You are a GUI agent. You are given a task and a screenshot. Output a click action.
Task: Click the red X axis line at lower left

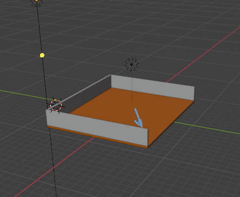click(x=54, y=167)
